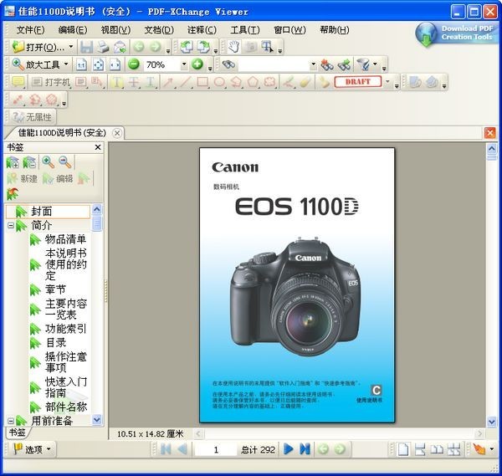This screenshot has width=502, height=476.
Task: Click the 无属性 properties button
Action: (x=32, y=117)
